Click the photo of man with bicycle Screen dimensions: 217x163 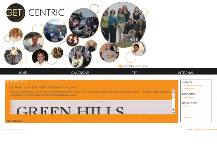13,56
